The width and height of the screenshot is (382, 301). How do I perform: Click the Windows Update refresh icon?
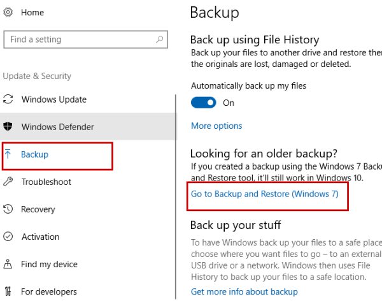tap(8, 99)
